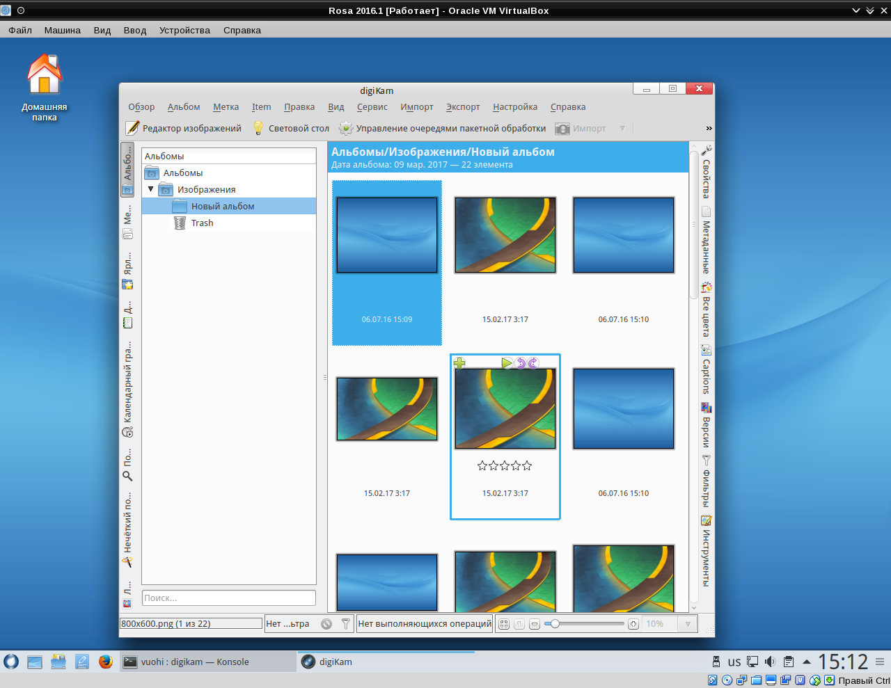Screen dimensions: 891x688
Task: Click green play icon on hovered thumbnail
Action: pyautogui.click(x=507, y=363)
